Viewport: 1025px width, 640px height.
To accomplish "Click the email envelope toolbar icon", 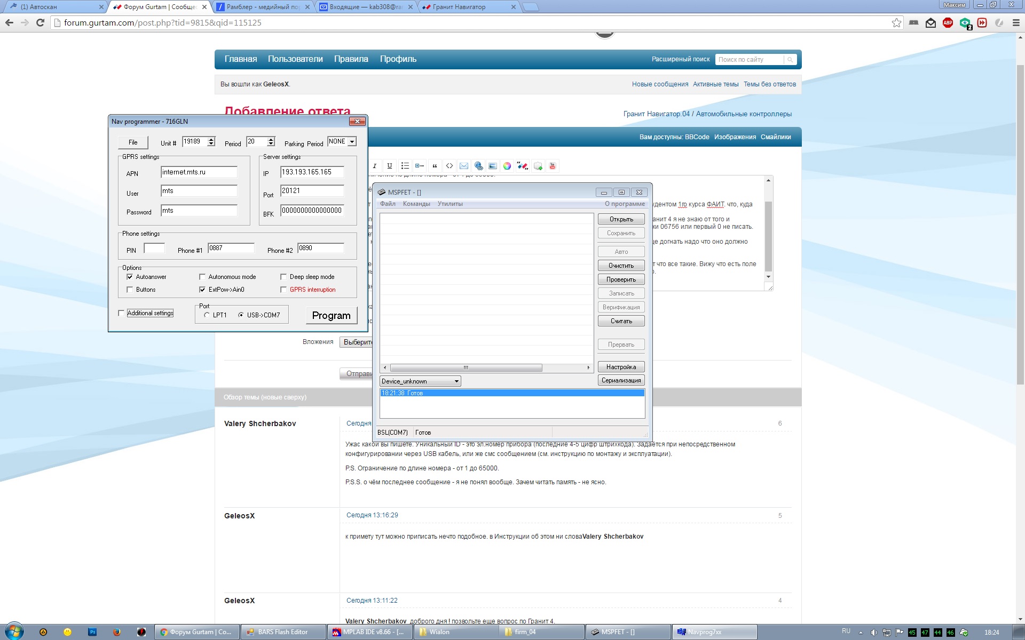I will coord(463,166).
